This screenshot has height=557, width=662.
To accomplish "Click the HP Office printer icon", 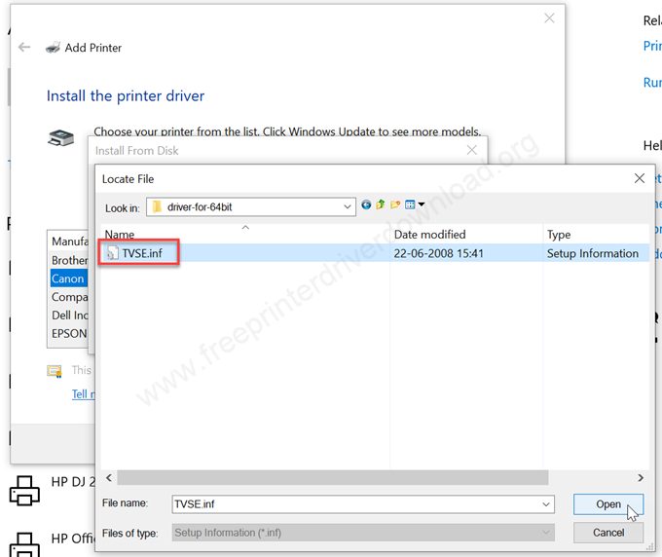I will click(x=24, y=544).
